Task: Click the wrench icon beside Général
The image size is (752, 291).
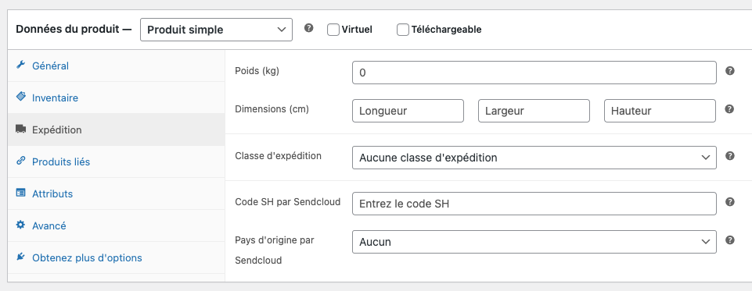Action: (20, 65)
